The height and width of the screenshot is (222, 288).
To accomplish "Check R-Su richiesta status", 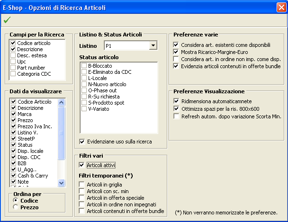I will click(x=84, y=96).
